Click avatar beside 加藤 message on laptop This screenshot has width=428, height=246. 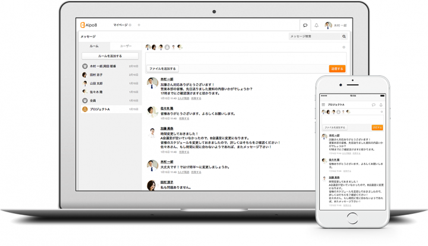(152, 133)
